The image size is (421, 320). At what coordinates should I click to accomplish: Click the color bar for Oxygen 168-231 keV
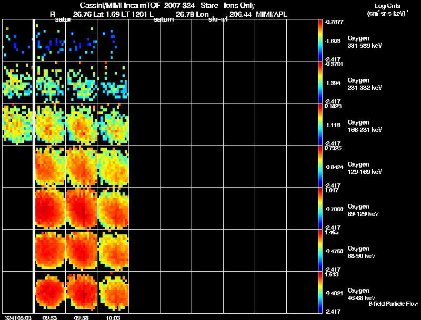320,125
